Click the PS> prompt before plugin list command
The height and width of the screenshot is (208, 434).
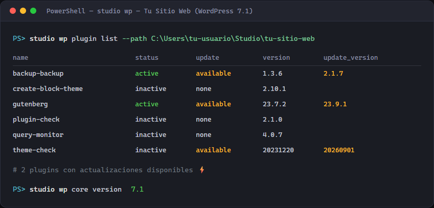tap(19, 38)
